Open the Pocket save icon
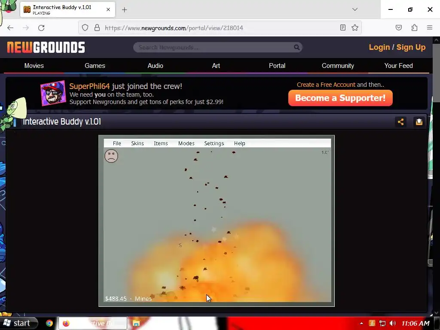440x330 pixels. [399, 27]
